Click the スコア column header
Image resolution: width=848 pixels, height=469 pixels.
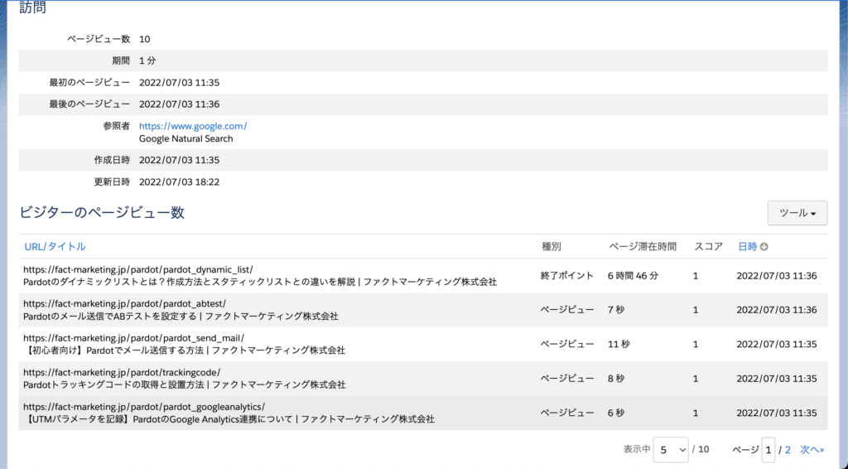click(709, 247)
